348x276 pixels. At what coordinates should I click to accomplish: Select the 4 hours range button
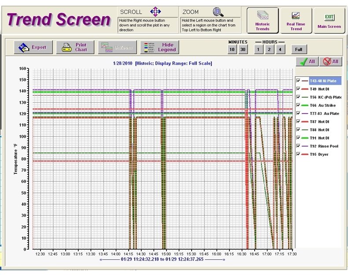coord(280,50)
